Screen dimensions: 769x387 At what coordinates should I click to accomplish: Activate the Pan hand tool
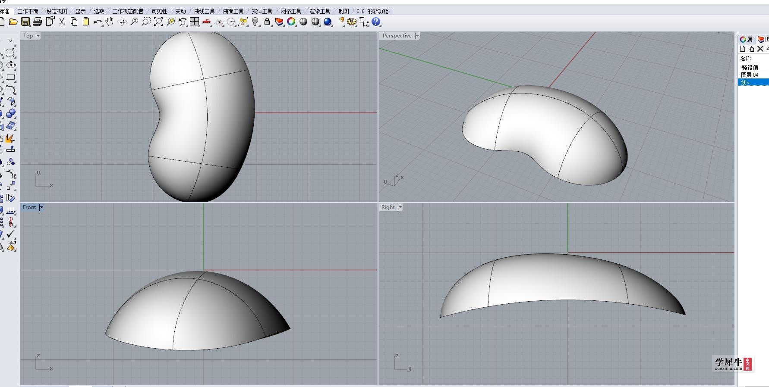point(110,22)
